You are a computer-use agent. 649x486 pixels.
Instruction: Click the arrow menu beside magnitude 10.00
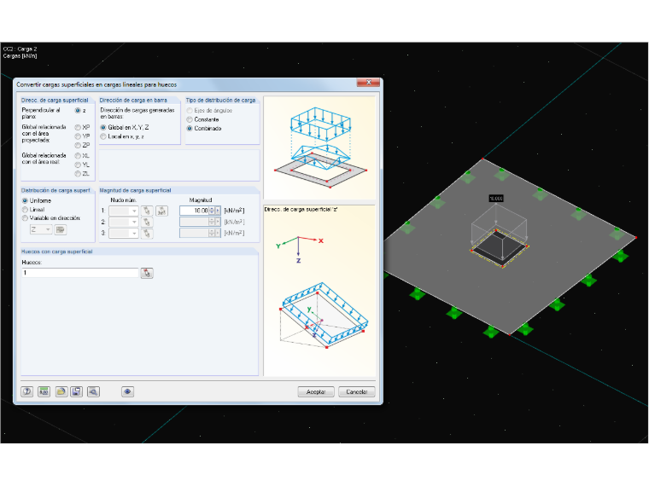(x=218, y=211)
